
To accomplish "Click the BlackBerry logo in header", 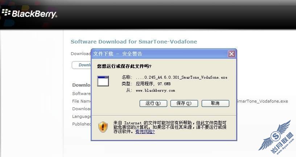I will pyautogui.click(x=29, y=13).
